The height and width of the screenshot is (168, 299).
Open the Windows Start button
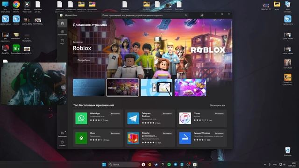click(x=104, y=164)
